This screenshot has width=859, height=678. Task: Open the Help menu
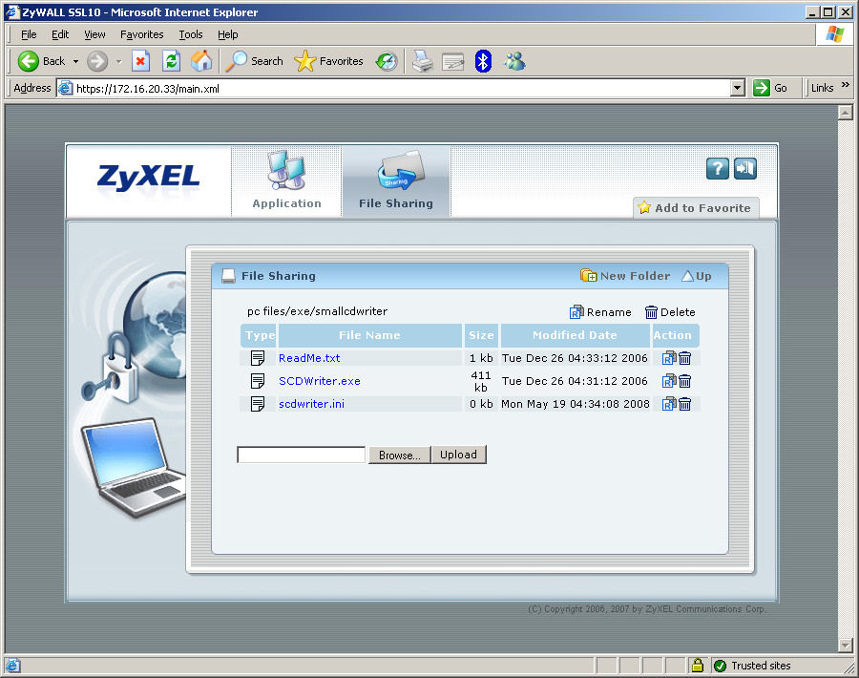coord(228,34)
